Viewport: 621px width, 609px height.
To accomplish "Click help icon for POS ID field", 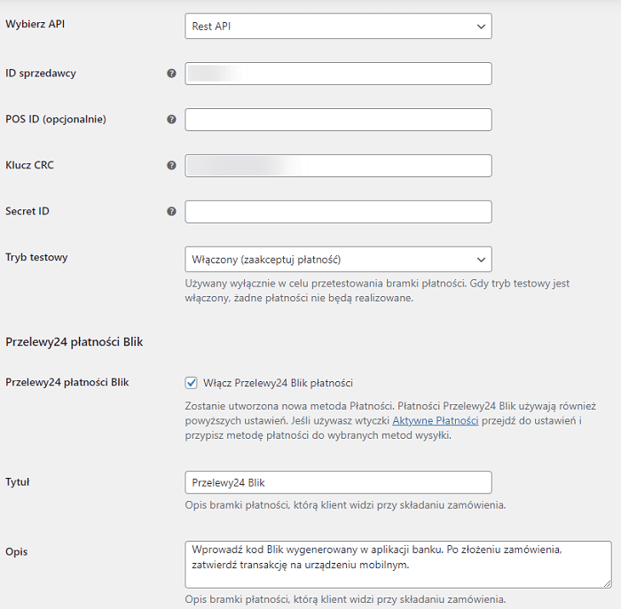I will [171, 119].
